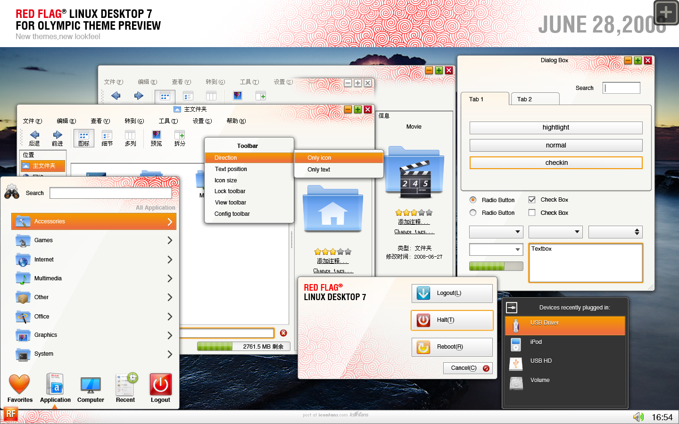The height and width of the screenshot is (424, 679).
Task: Click the 前进 forward arrow icon
Action: pyautogui.click(x=58, y=135)
